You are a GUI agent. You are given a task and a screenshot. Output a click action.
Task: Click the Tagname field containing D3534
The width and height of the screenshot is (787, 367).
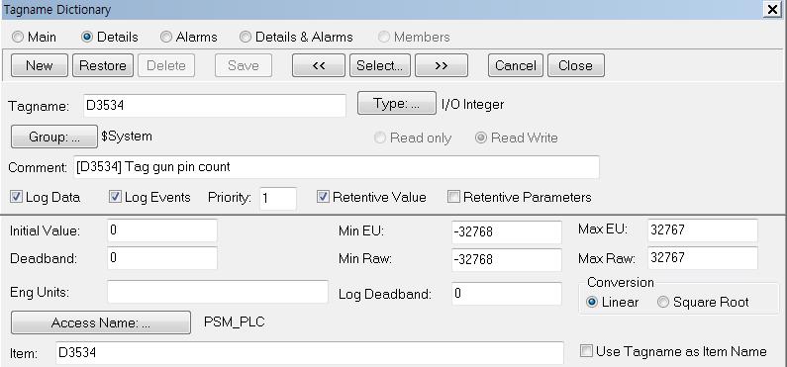click(215, 106)
